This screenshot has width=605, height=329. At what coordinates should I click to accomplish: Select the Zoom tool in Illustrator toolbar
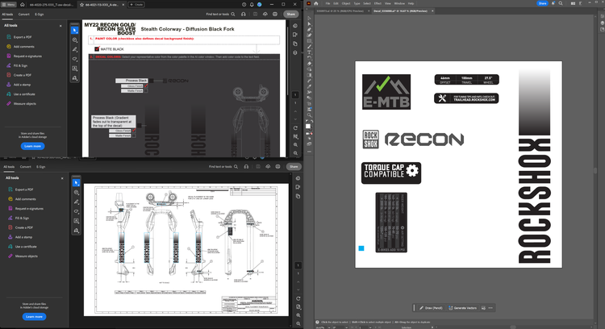click(309, 115)
